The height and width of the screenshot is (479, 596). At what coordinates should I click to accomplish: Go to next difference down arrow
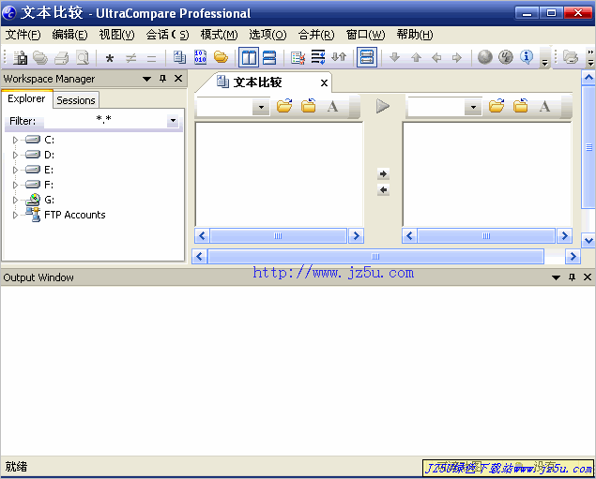[395, 58]
